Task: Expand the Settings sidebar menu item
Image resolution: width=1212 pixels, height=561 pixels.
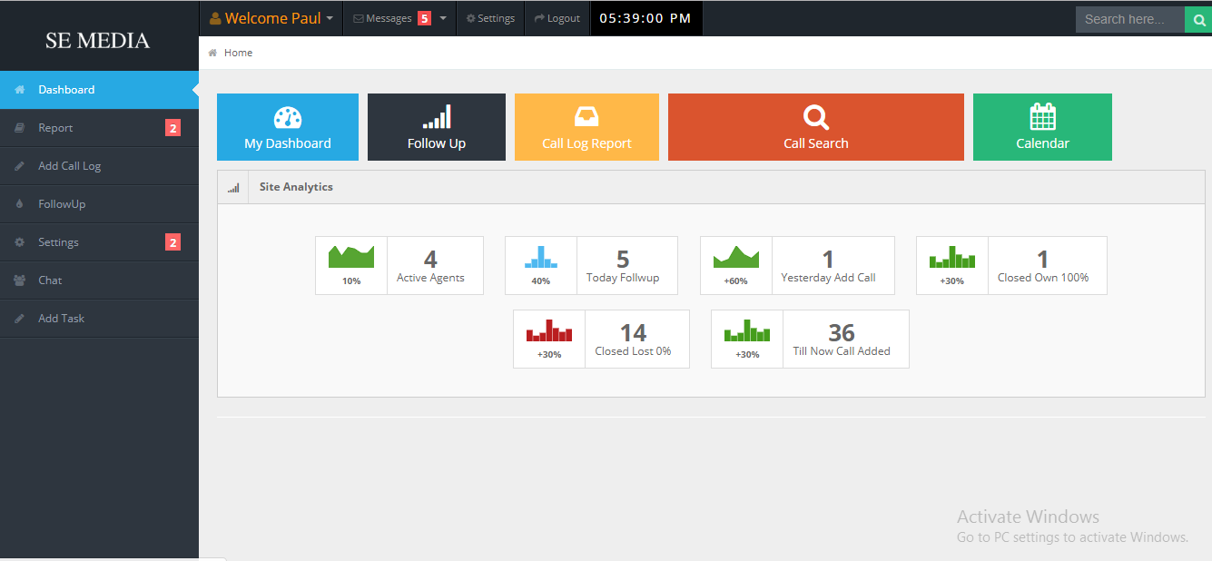Action: click(99, 242)
